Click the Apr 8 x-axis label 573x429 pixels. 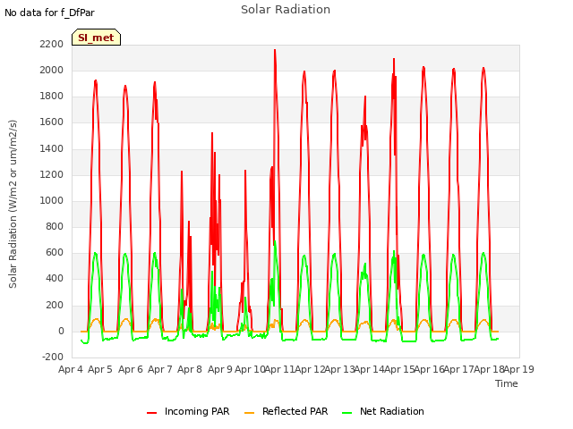[190, 369]
